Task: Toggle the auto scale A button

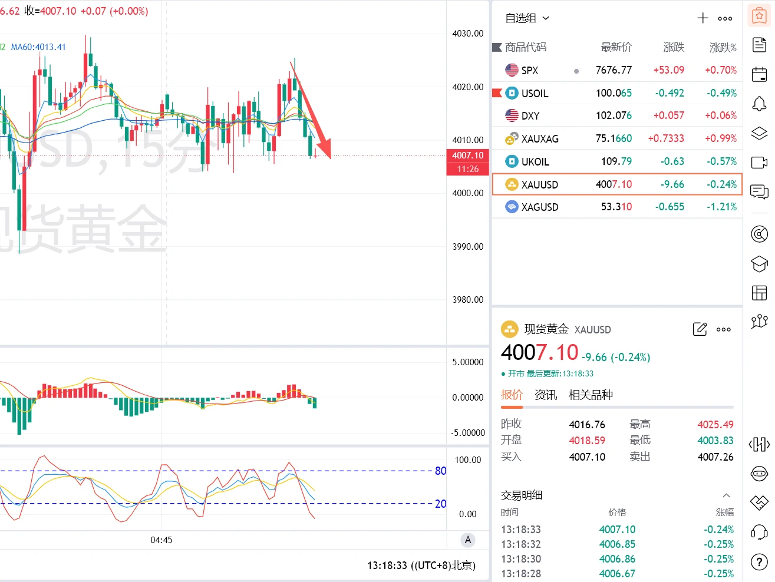Action: pyautogui.click(x=468, y=540)
